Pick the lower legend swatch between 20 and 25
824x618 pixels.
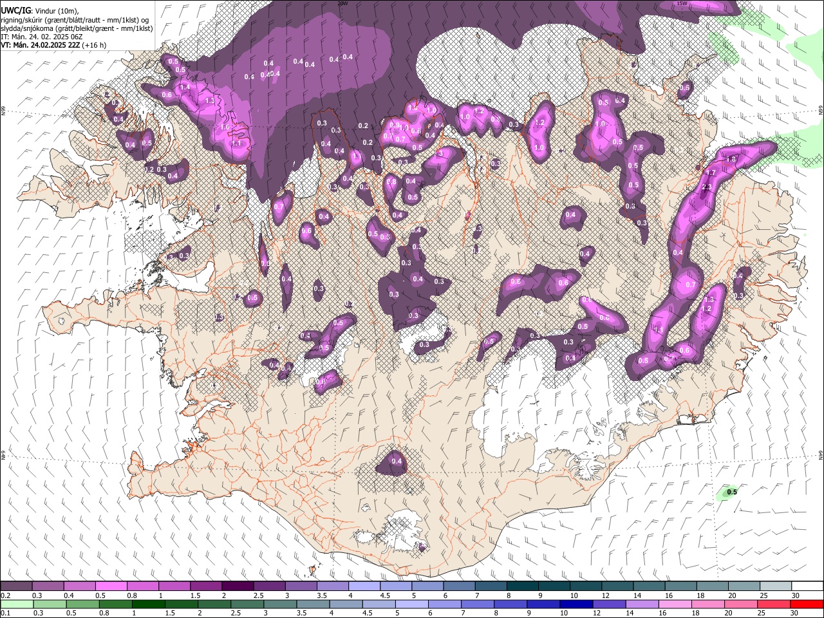741,604
